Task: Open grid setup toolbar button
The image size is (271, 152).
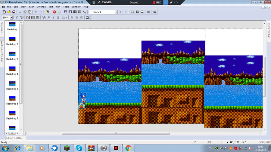Action: (28, 17)
